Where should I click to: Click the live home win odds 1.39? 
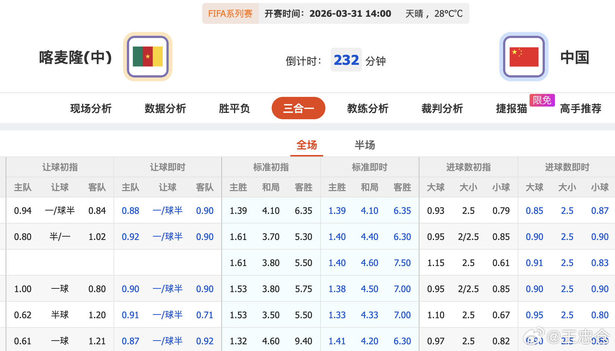pos(337,211)
